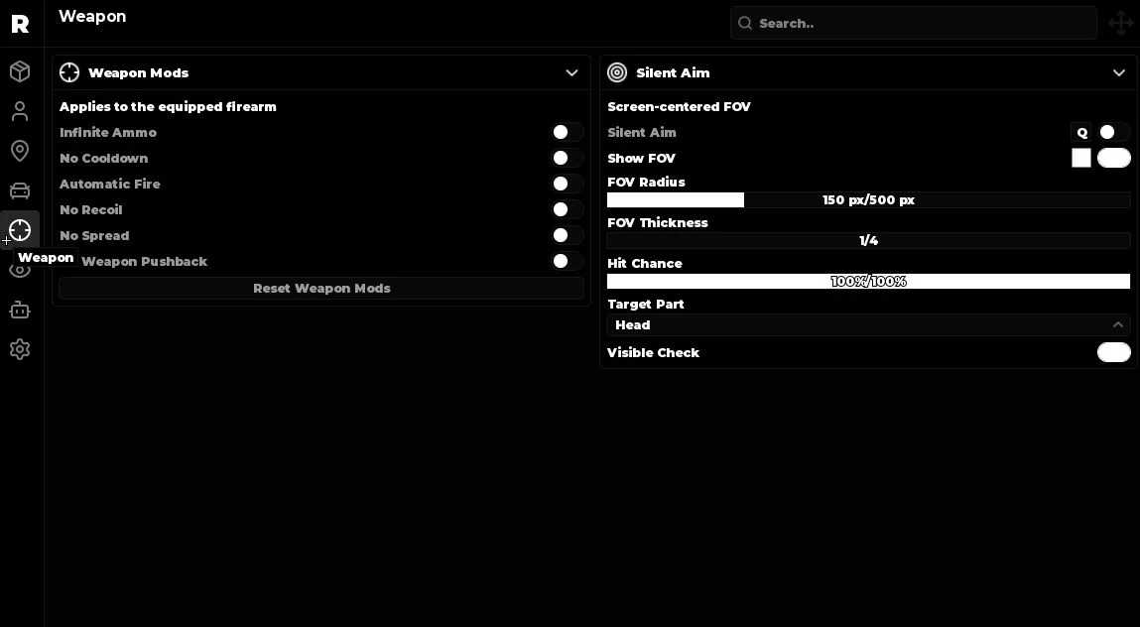1140x627 pixels.
Task: Collapse the Weapon Mods panel chevron
Action: 572,72
